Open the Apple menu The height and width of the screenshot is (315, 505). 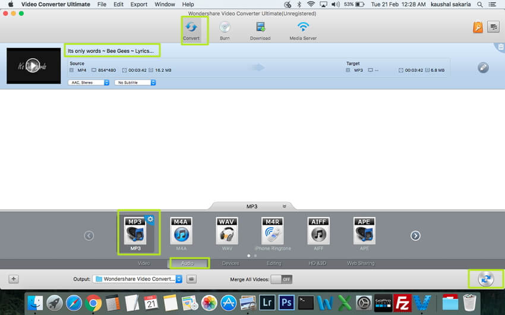coord(11,5)
